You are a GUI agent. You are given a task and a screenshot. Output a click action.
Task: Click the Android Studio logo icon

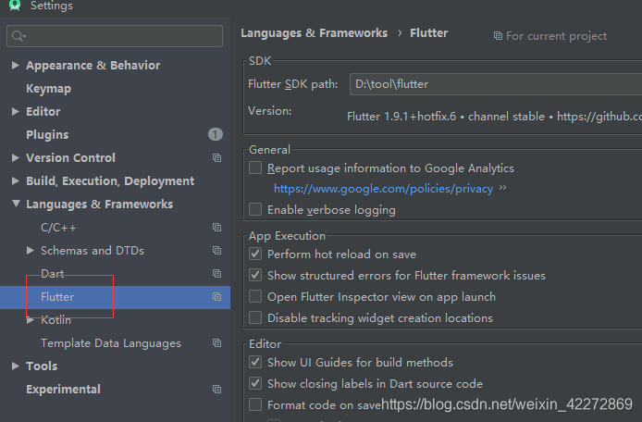[15, 5]
